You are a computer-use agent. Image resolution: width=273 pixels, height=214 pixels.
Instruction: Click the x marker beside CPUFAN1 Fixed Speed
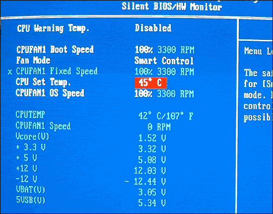[x=10, y=72]
